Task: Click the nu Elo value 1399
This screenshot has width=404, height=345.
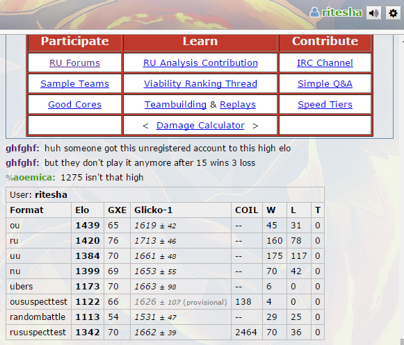Action: (88, 271)
